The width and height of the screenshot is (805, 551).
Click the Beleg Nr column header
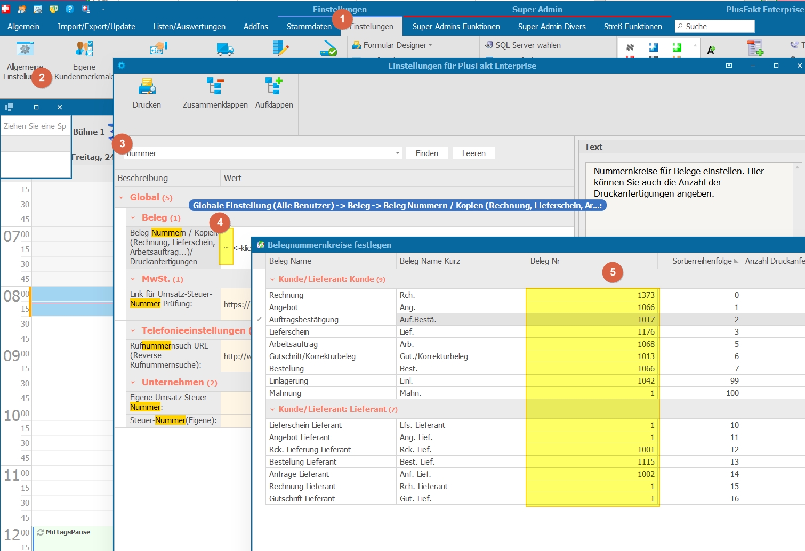click(x=592, y=261)
